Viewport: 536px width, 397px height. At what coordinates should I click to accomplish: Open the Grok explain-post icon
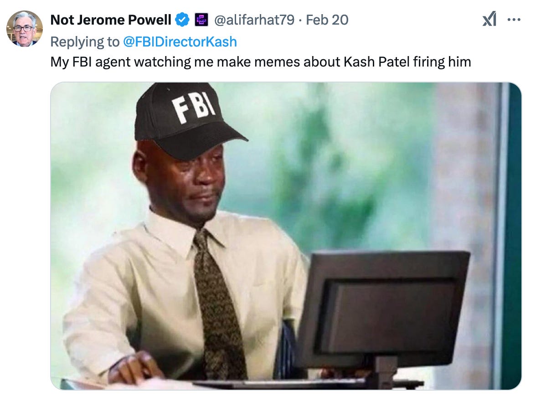pyautogui.click(x=489, y=20)
